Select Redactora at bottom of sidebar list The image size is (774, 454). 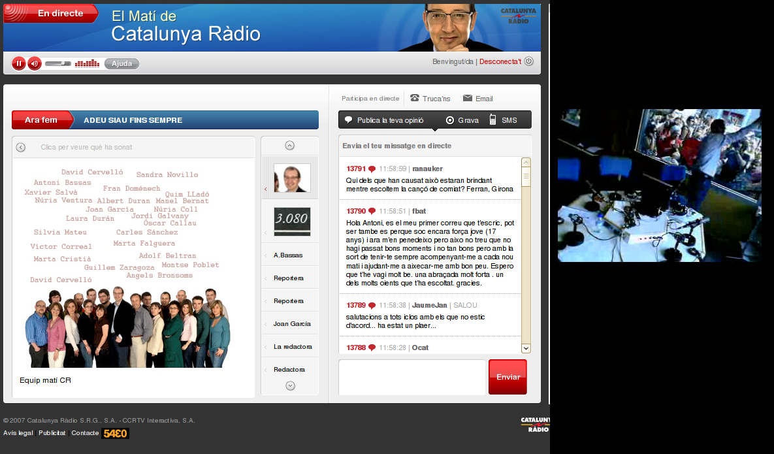[289, 369]
